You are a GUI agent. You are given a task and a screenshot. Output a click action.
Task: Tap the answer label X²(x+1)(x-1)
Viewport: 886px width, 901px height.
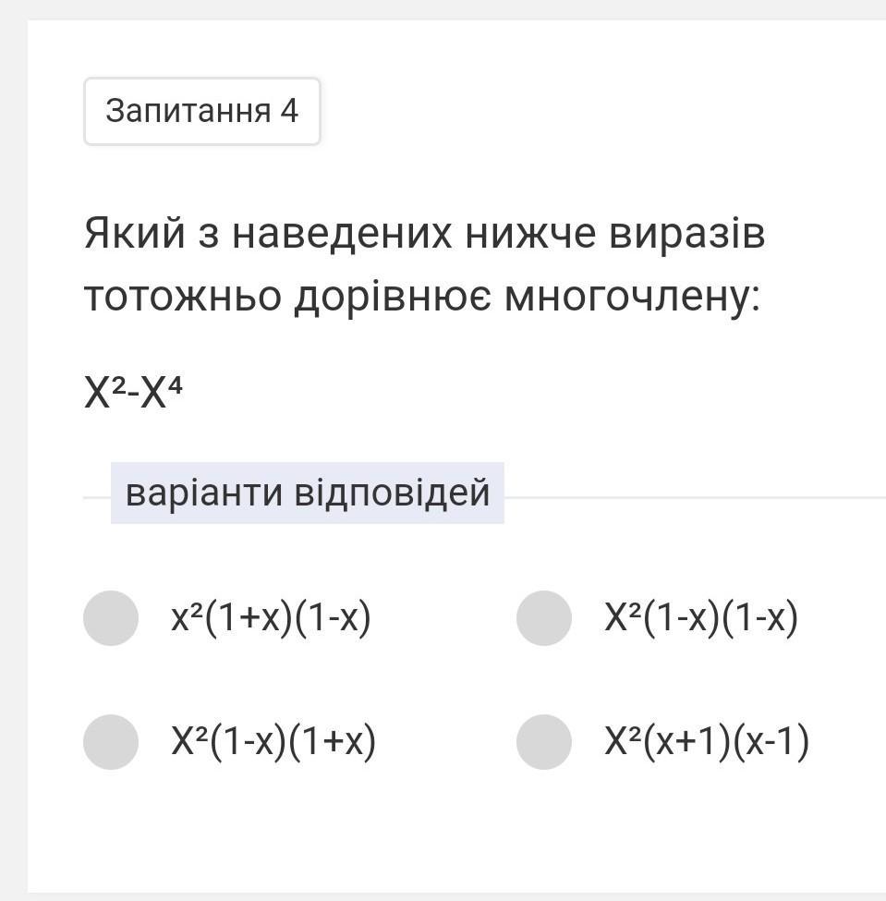707,741
